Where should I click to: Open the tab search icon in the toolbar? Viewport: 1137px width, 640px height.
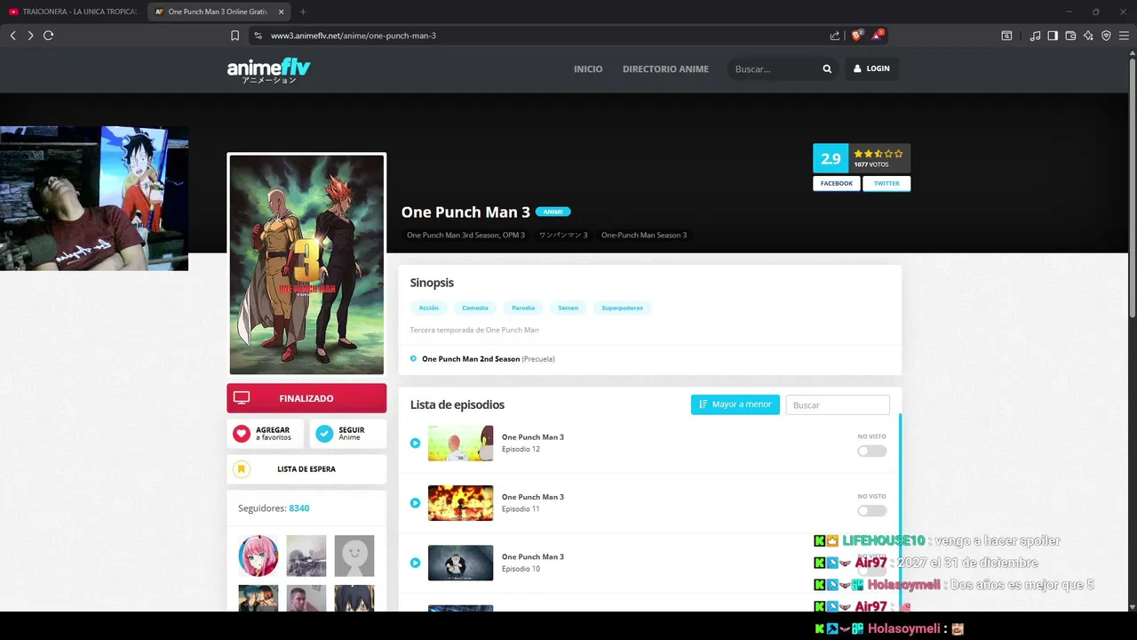(1006, 36)
